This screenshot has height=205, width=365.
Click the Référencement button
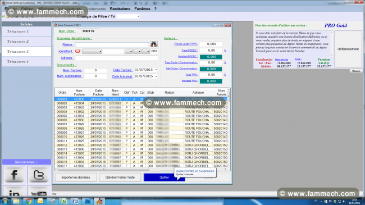348,49
